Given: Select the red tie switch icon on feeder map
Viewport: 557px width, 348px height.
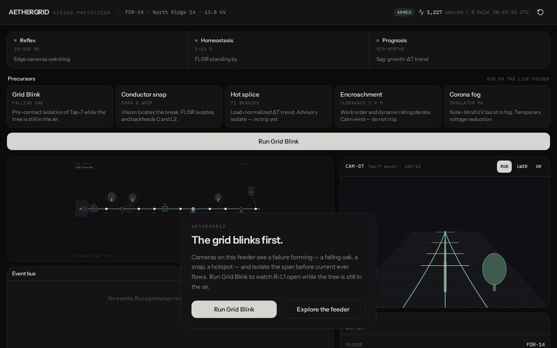Looking at the screenshot, I should click(251, 192).
